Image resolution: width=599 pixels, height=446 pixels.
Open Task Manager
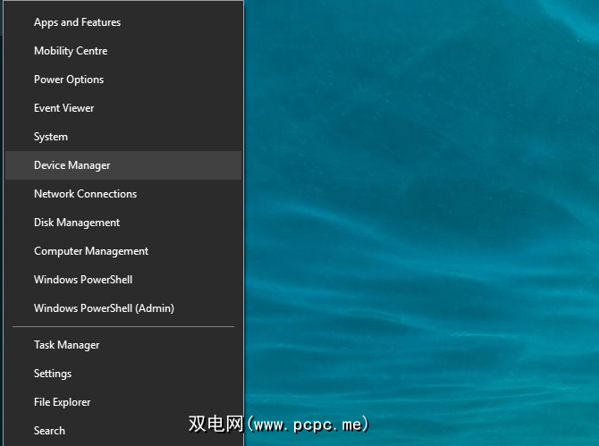coord(123,345)
